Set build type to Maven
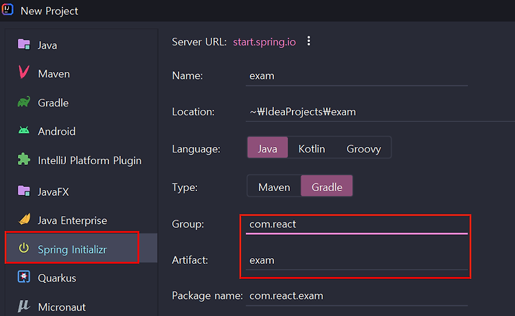This screenshot has height=316, width=515. 274,187
